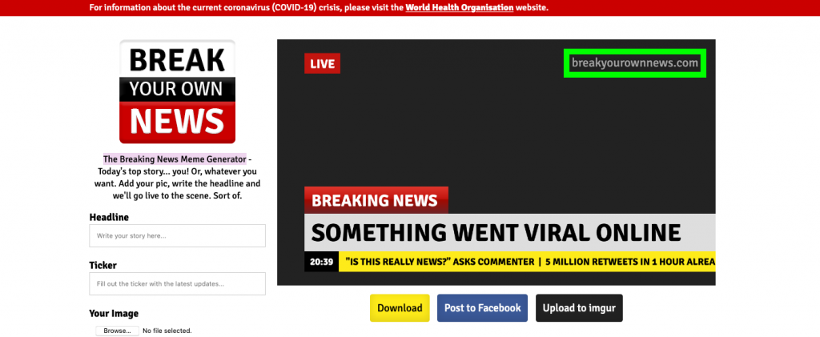The image size is (820, 337).
Task: Focus the Ticker text field
Action: pos(177,283)
